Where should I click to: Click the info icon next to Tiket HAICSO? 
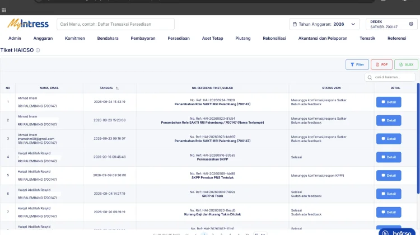(38, 50)
